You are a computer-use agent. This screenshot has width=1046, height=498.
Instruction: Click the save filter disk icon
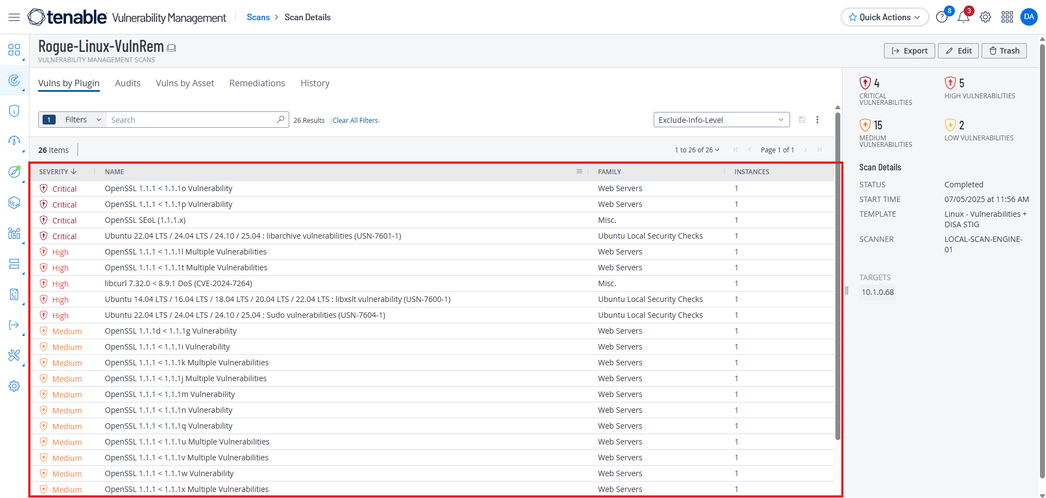802,120
